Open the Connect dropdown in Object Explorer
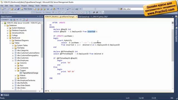 (5, 20)
